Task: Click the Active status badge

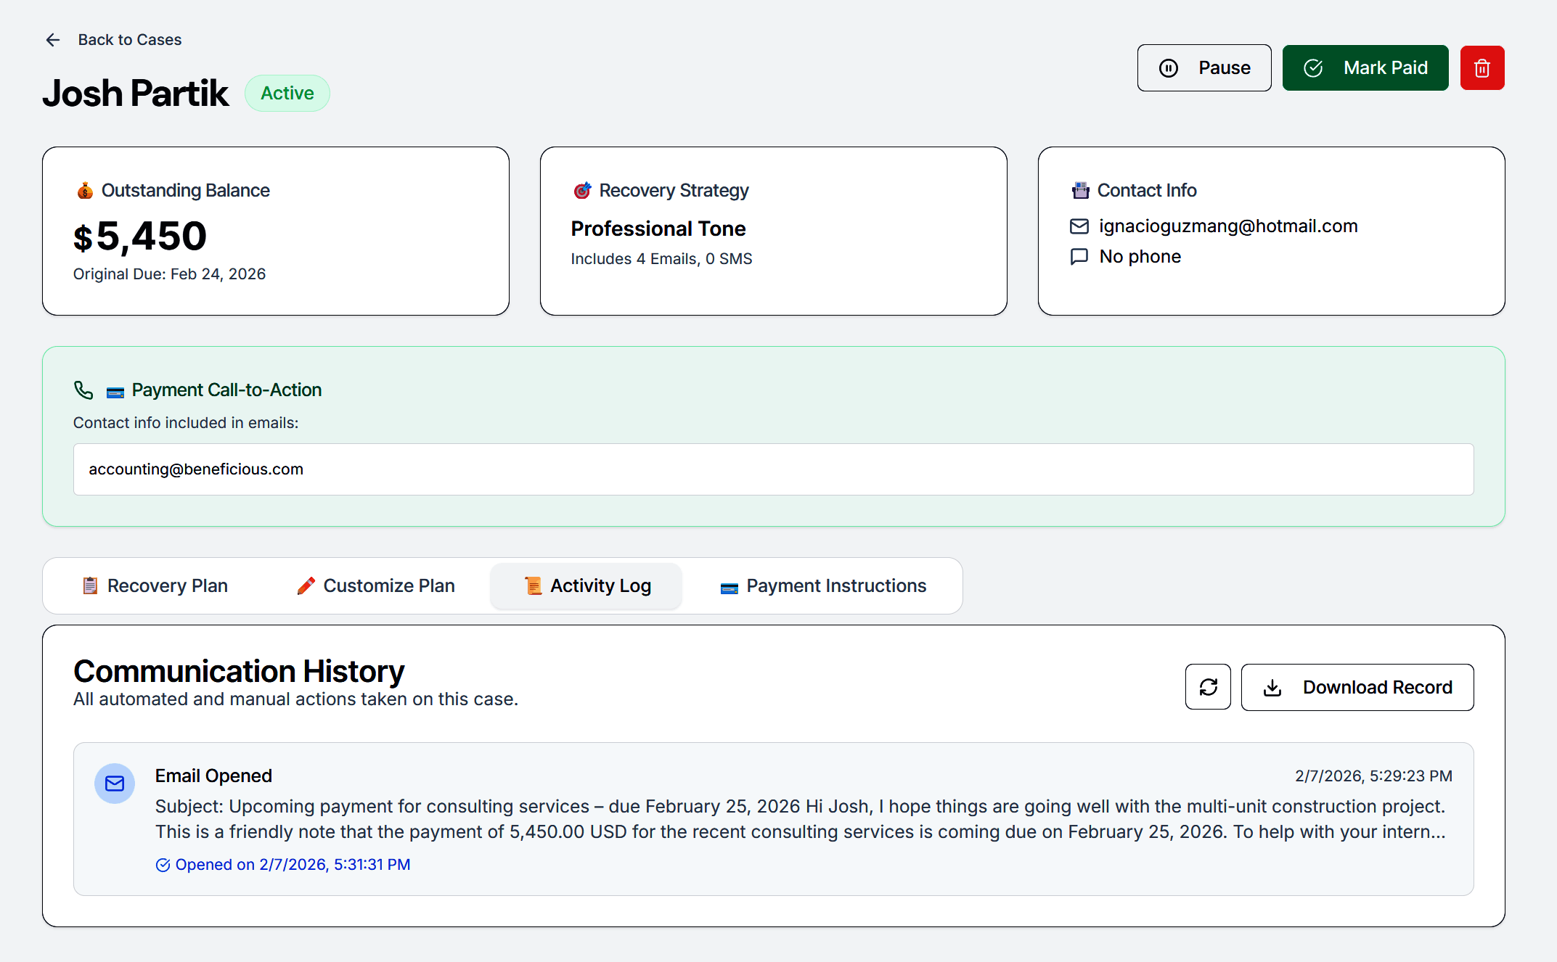Action: point(287,94)
